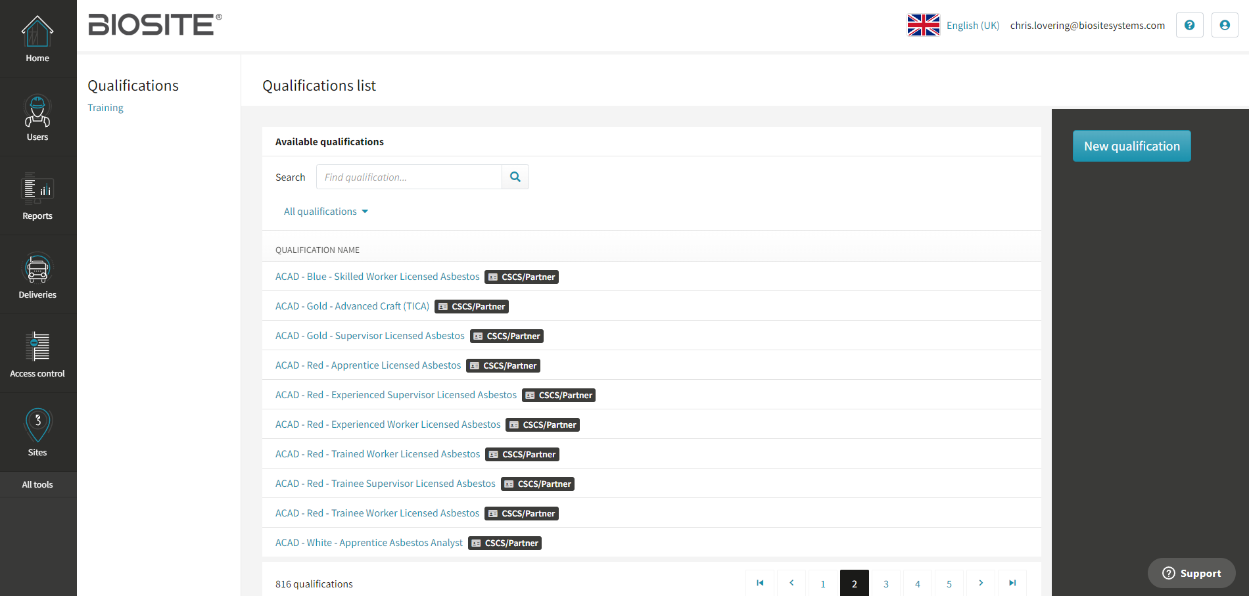Viewport: 1249px width, 596px height.
Task: Go to next page of qualifications
Action: coord(981,583)
